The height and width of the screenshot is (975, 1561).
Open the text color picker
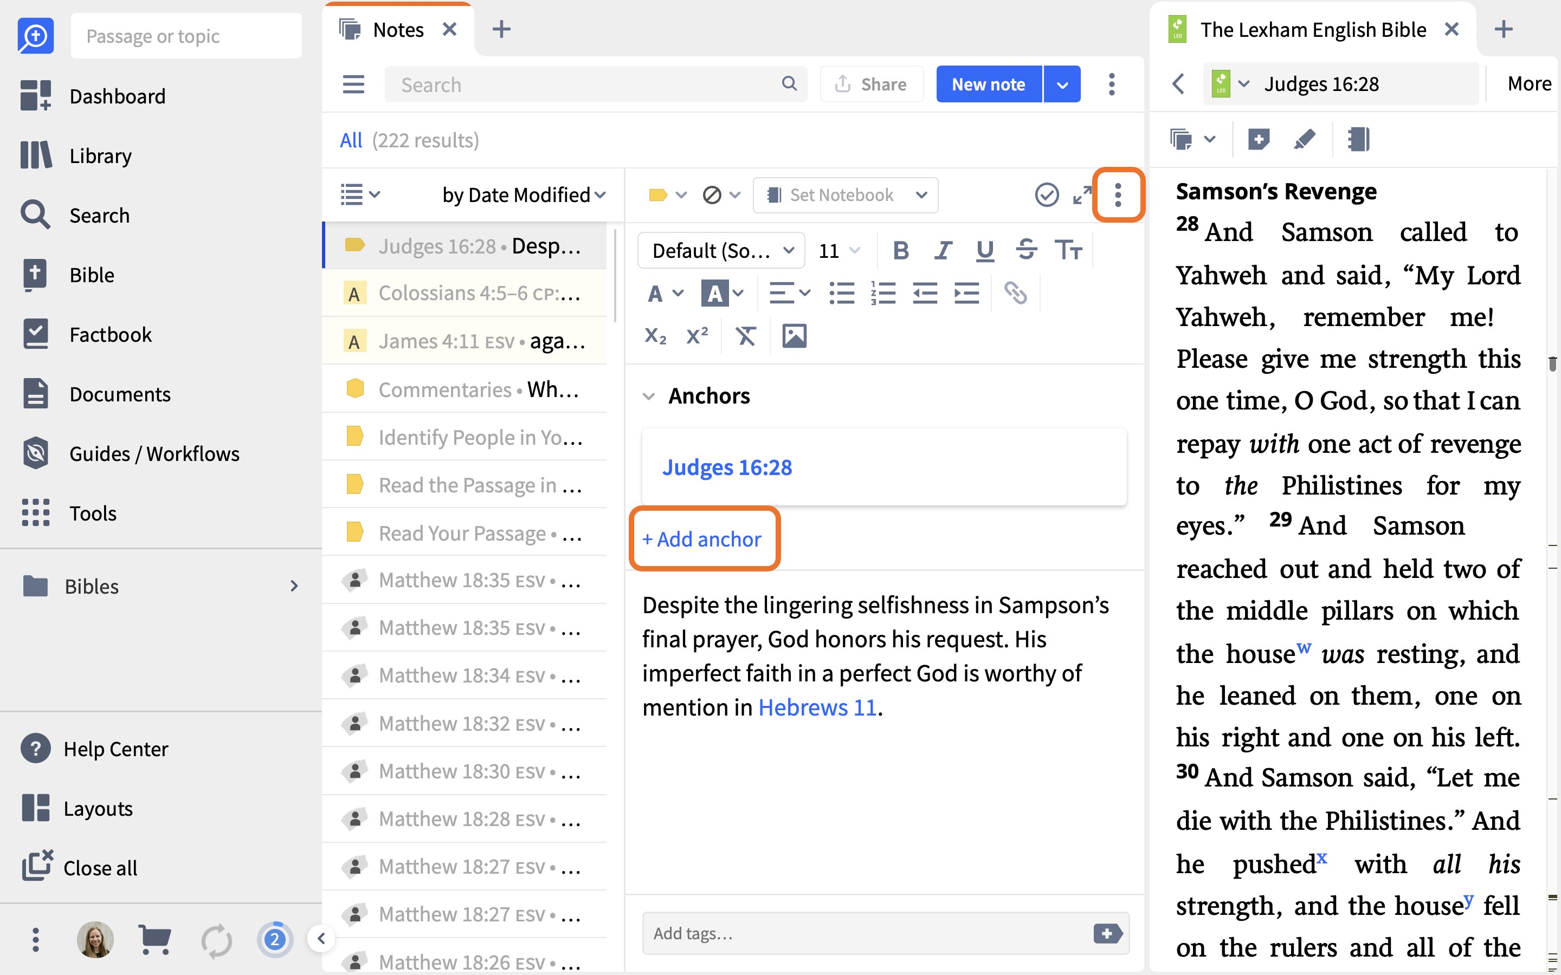click(665, 294)
